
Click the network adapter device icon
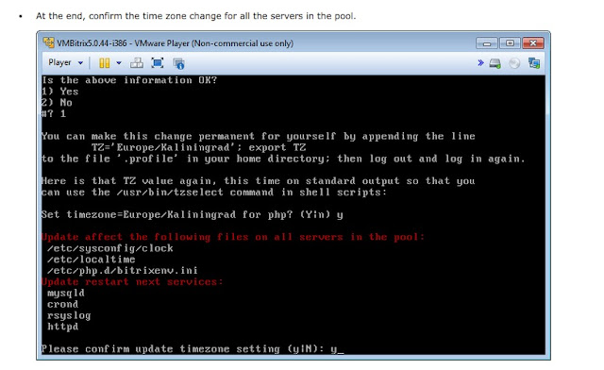tap(534, 63)
